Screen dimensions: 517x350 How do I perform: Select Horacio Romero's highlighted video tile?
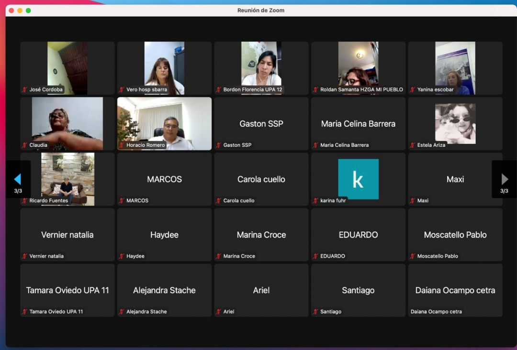point(164,123)
